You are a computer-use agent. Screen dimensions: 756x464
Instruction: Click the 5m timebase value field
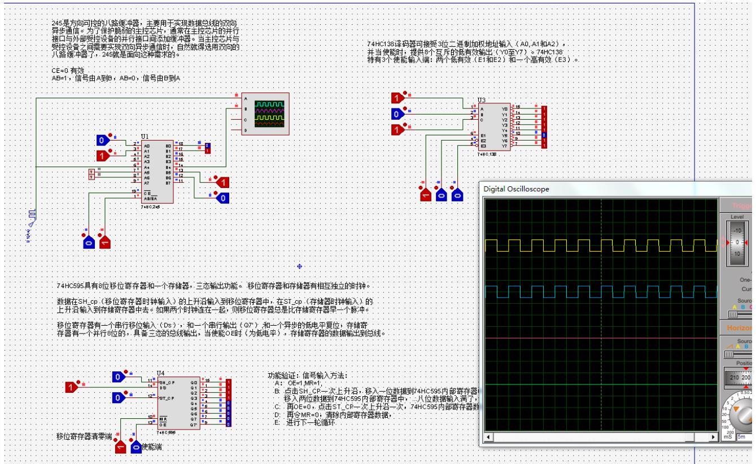tap(746, 437)
